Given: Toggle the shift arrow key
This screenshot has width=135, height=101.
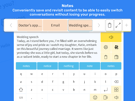Looking at the screenshot, I should tap(21, 90).
